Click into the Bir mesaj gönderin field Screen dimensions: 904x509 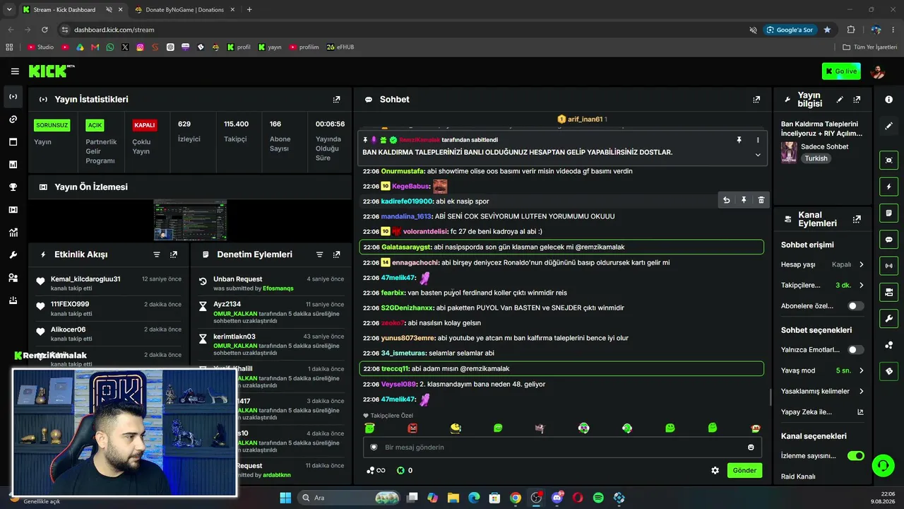[563, 447]
